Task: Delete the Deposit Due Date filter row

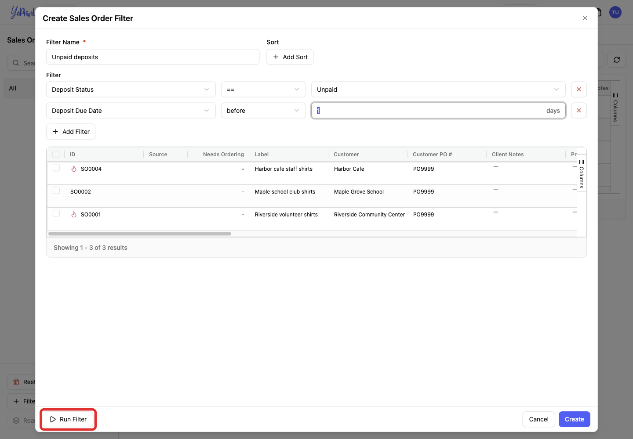Action: (x=578, y=111)
